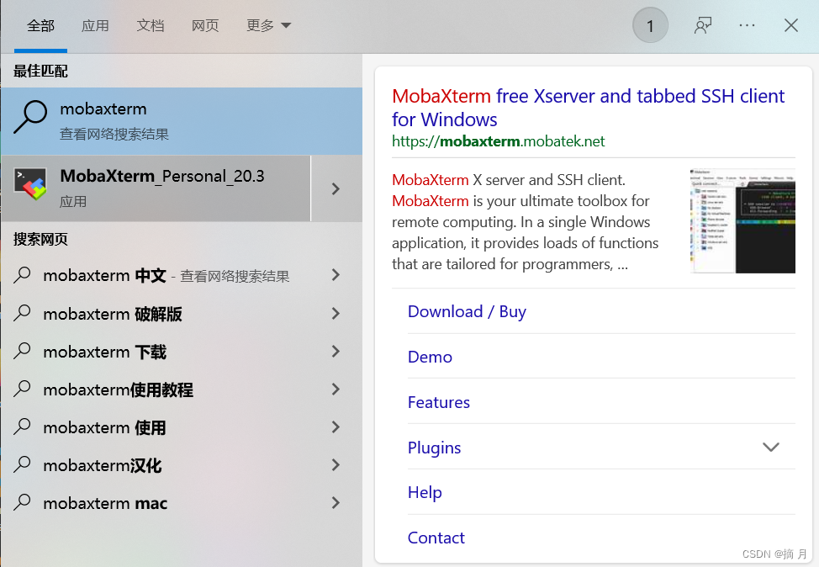Switch to the 文档 tab

151,25
